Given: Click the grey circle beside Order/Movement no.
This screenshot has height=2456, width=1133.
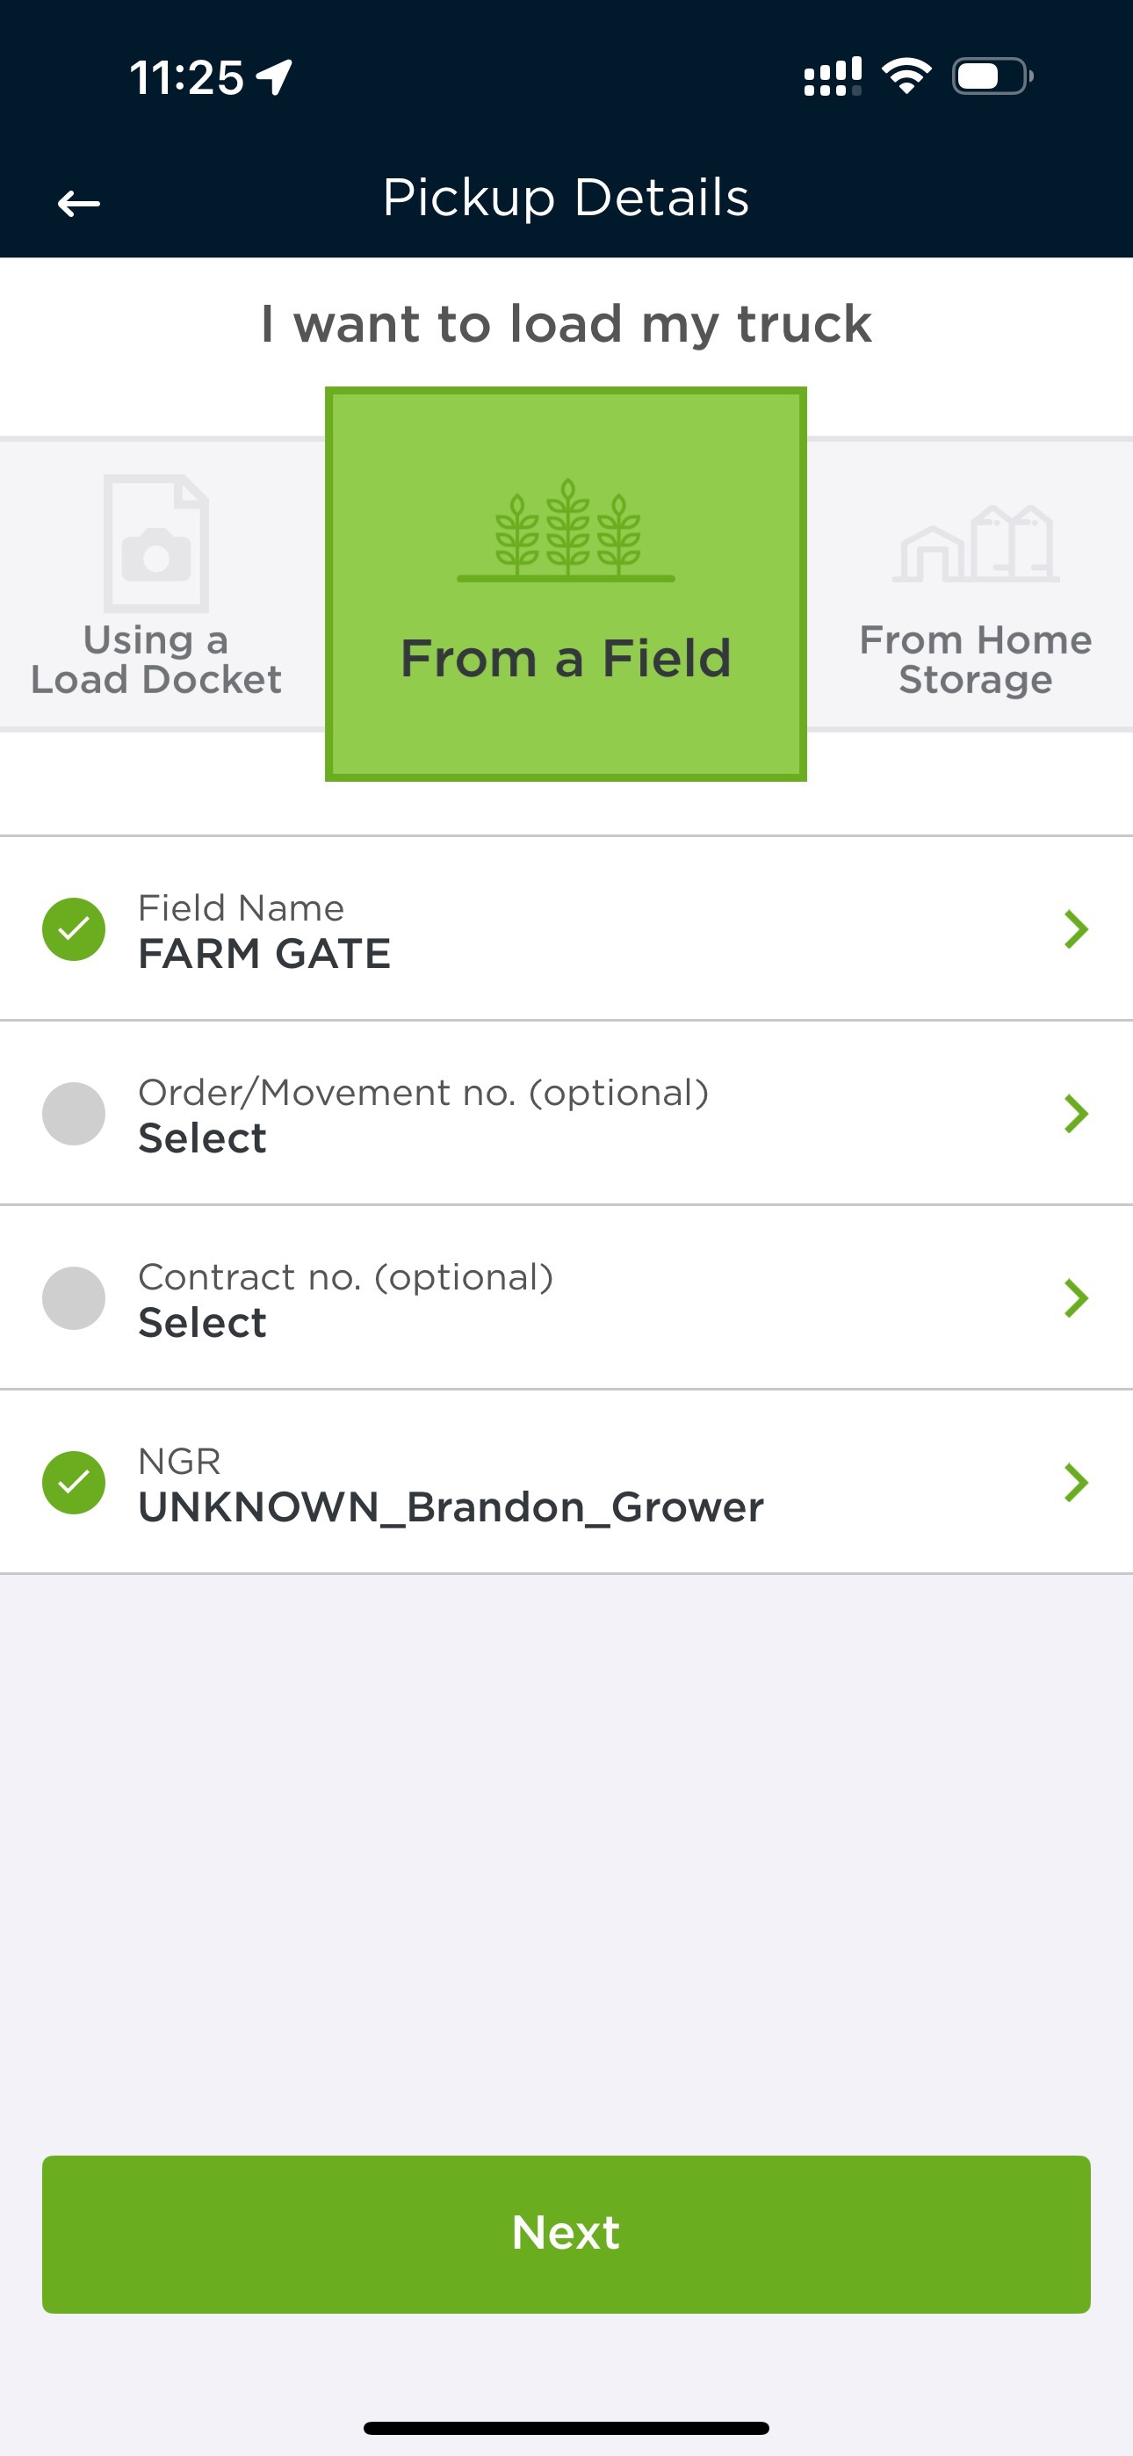Looking at the screenshot, I should [74, 1114].
